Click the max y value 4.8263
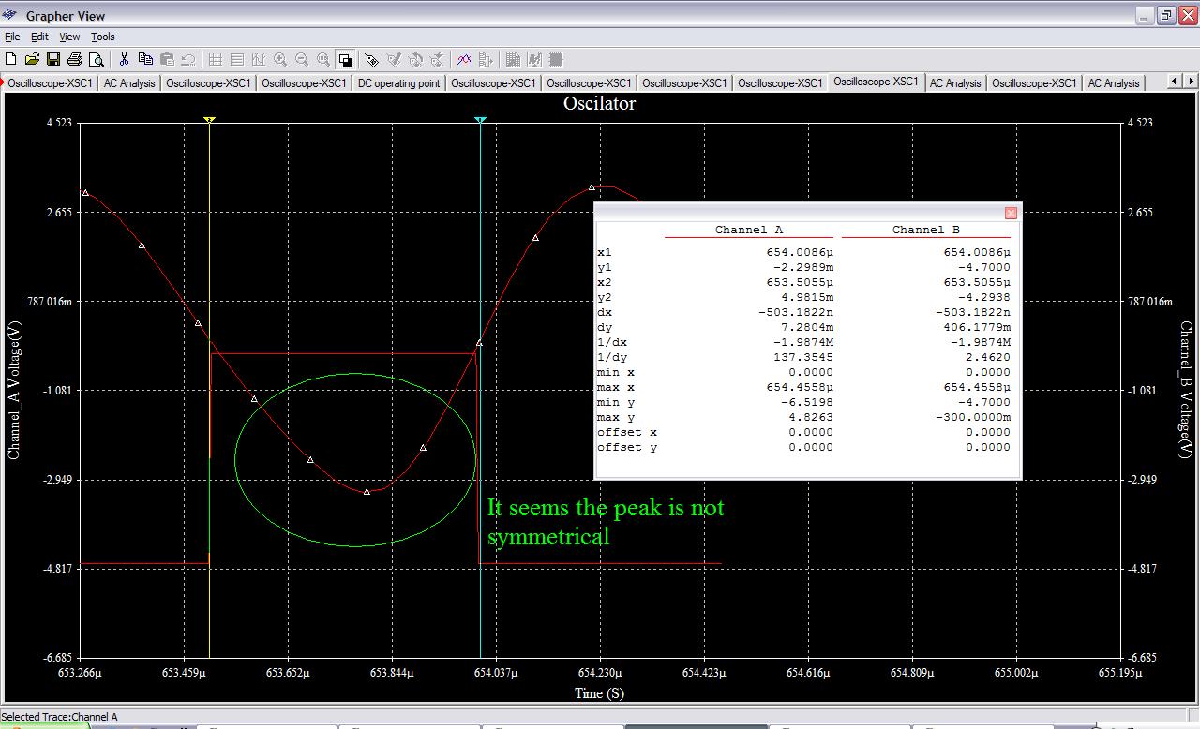Image resolution: width=1200 pixels, height=729 pixels. coord(811,417)
